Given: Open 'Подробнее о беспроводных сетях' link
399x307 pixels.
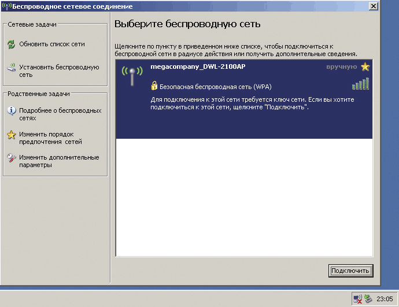Looking at the screenshot, I should coord(60,114).
